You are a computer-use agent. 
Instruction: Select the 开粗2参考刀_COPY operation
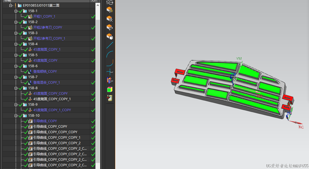pyautogui.click(x=47, y=28)
